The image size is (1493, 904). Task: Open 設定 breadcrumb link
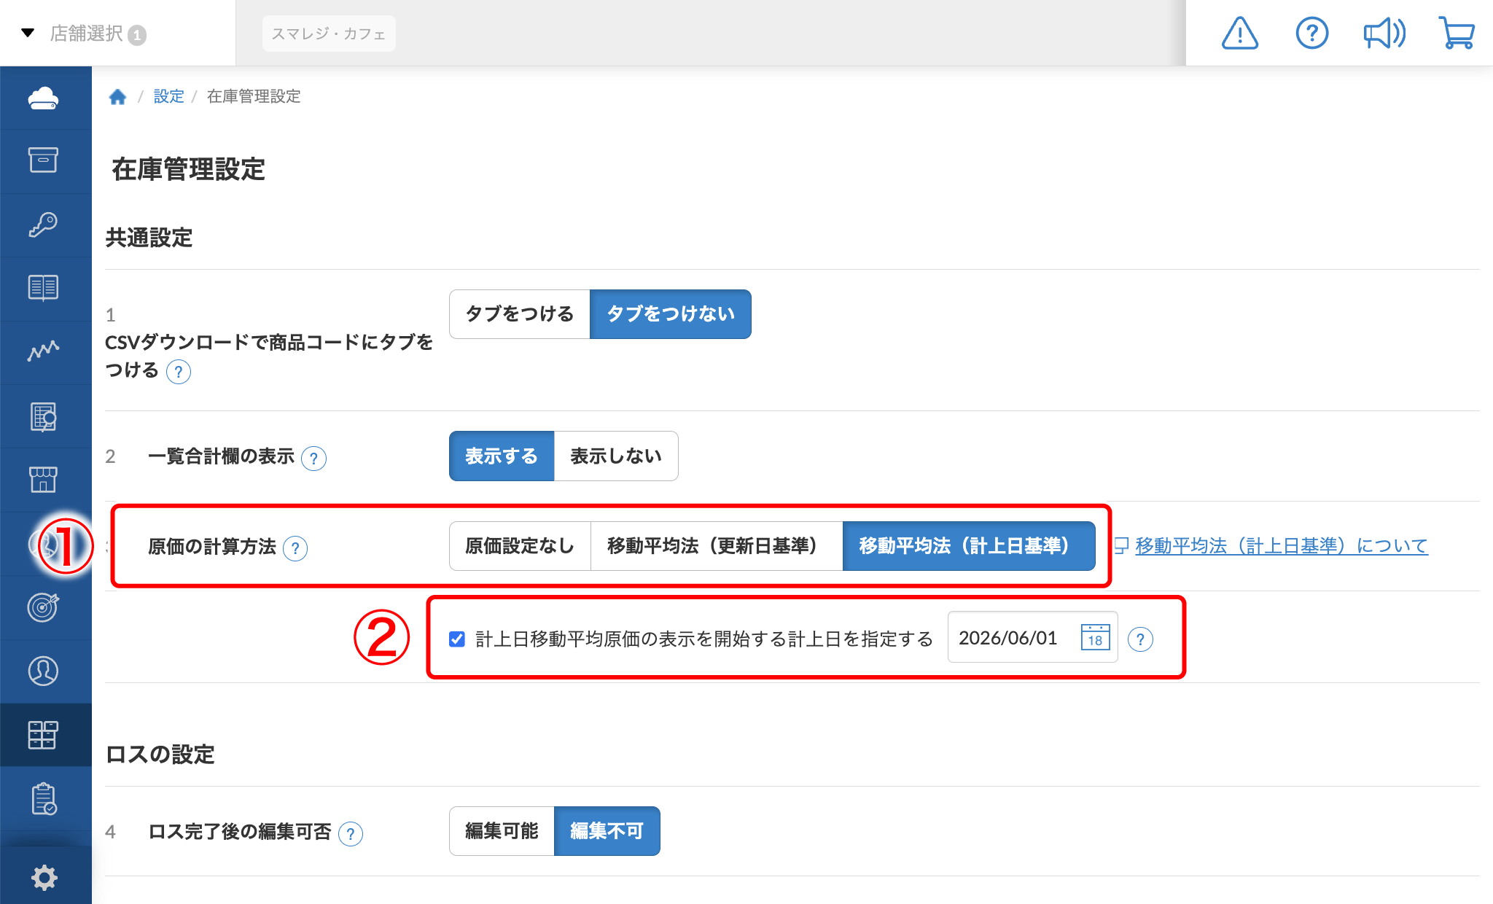[169, 96]
